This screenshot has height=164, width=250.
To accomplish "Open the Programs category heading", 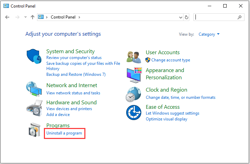I will 58,125.
